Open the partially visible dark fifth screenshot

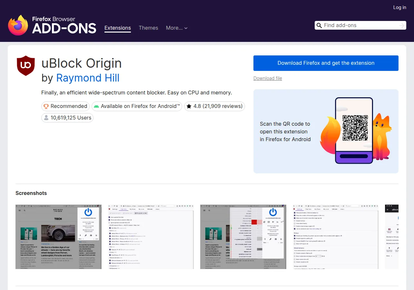pyautogui.click(x=392, y=237)
